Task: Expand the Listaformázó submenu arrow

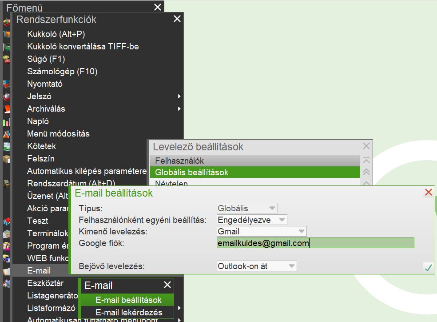Action: [x=179, y=308]
